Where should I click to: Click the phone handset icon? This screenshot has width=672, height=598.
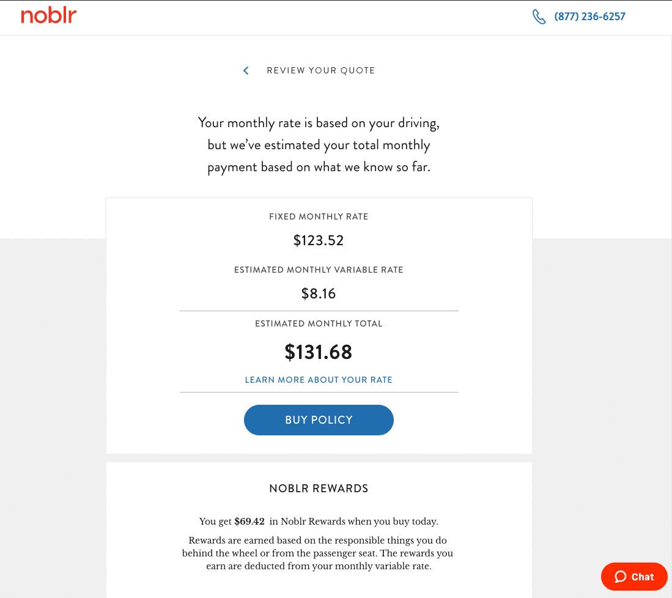pyautogui.click(x=539, y=17)
